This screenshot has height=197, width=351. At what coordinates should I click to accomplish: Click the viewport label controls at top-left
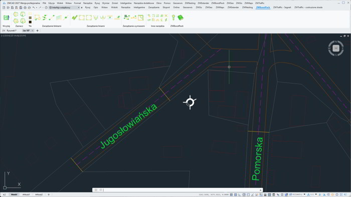(x=14, y=35)
